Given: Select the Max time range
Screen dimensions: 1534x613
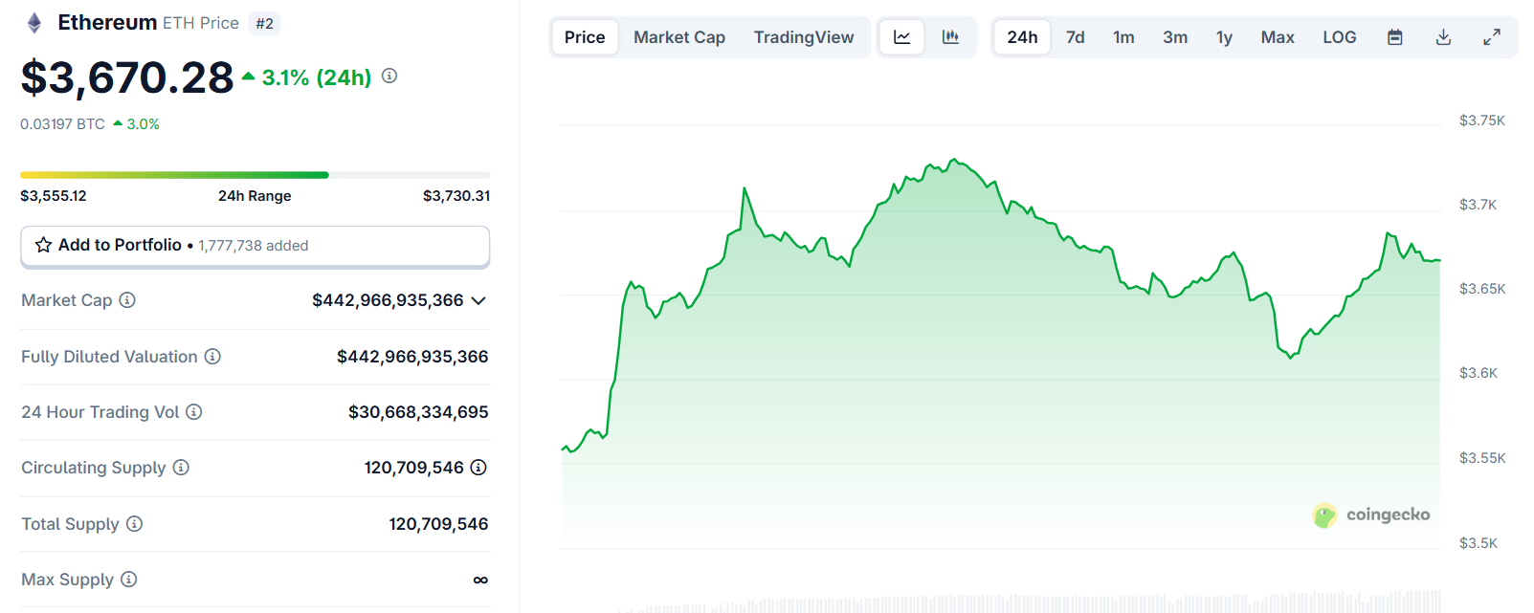Looking at the screenshot, I should coord(1278,37).
